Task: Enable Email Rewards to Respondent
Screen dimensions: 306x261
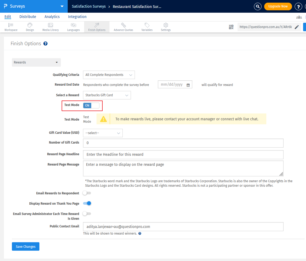Action: click(87, 193)
